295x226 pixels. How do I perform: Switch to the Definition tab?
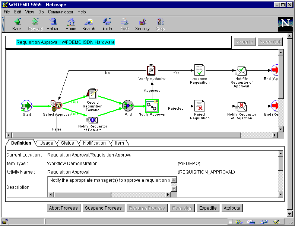pos(21,143)
